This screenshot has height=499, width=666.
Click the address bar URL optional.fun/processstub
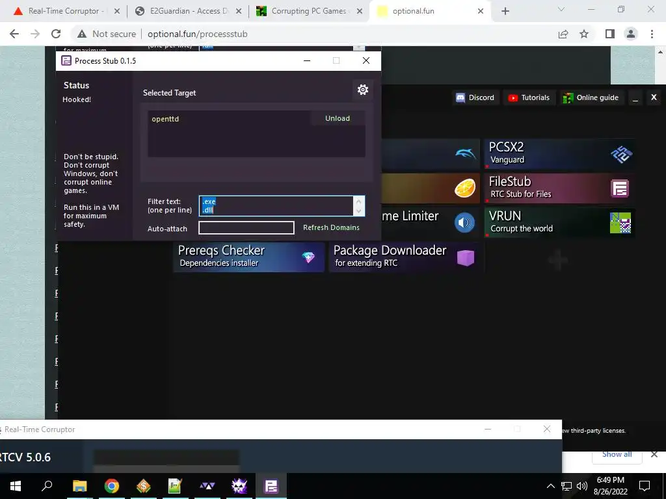(198, 34)
